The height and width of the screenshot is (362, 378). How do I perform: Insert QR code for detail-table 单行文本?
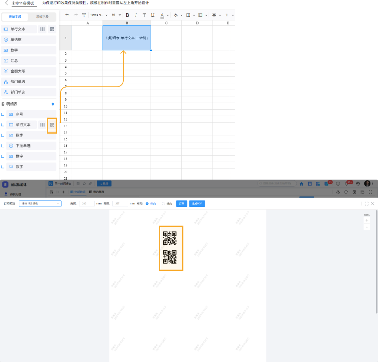coord(52,125)
